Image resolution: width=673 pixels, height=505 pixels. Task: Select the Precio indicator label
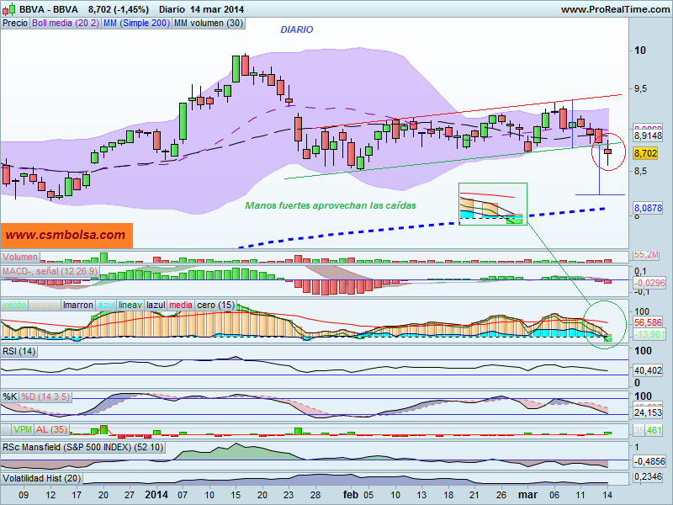[15, 24]
